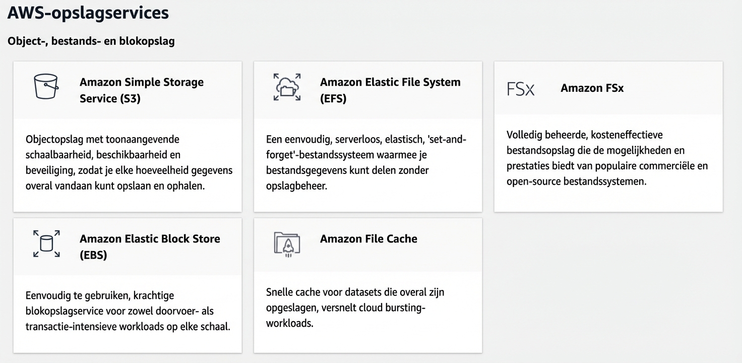Click the Elastic Block Store cylinder icon
This screenshot has width=742, height=363.
[47, 244]
